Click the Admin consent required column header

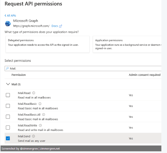point(145,75)
